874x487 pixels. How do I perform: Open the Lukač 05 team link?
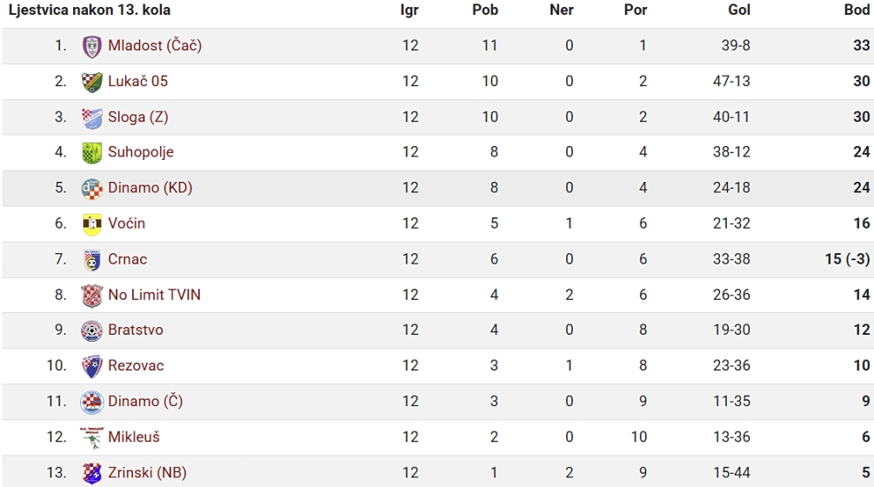click(137, 81)
